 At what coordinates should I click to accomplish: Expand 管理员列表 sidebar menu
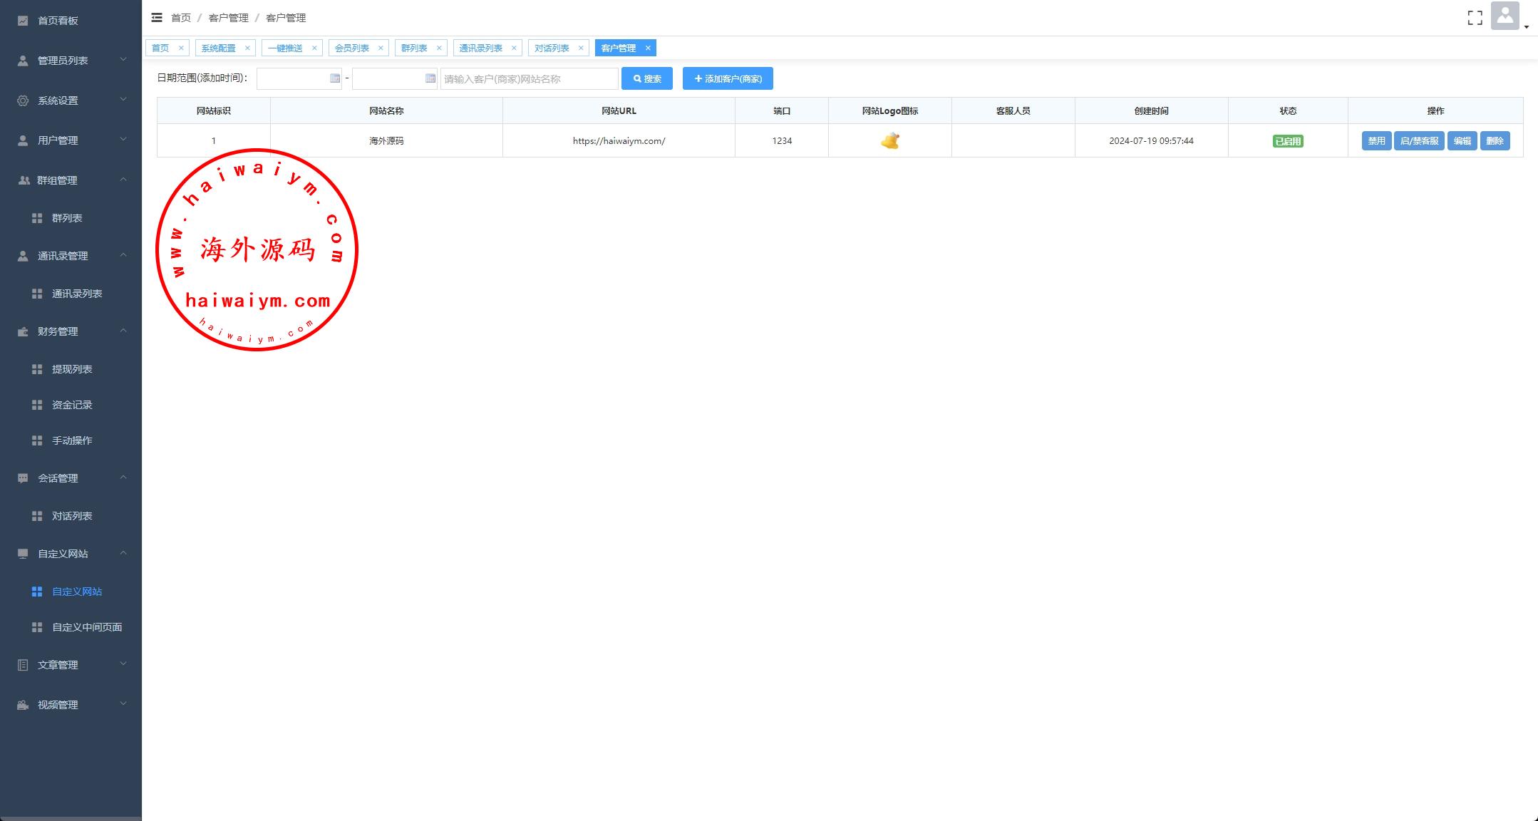(63, 61)
